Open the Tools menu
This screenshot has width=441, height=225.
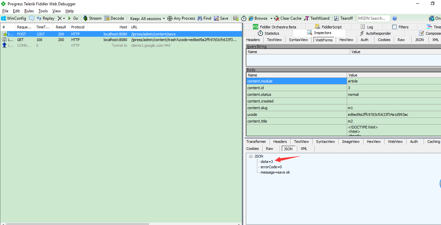click(x=43, y=11)
